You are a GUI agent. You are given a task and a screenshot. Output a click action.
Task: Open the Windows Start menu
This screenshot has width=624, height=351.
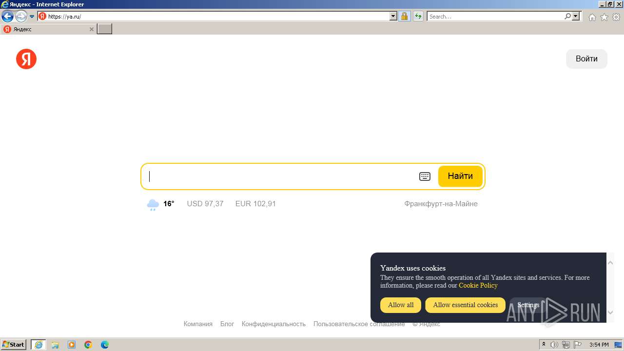tap(14, 345)
